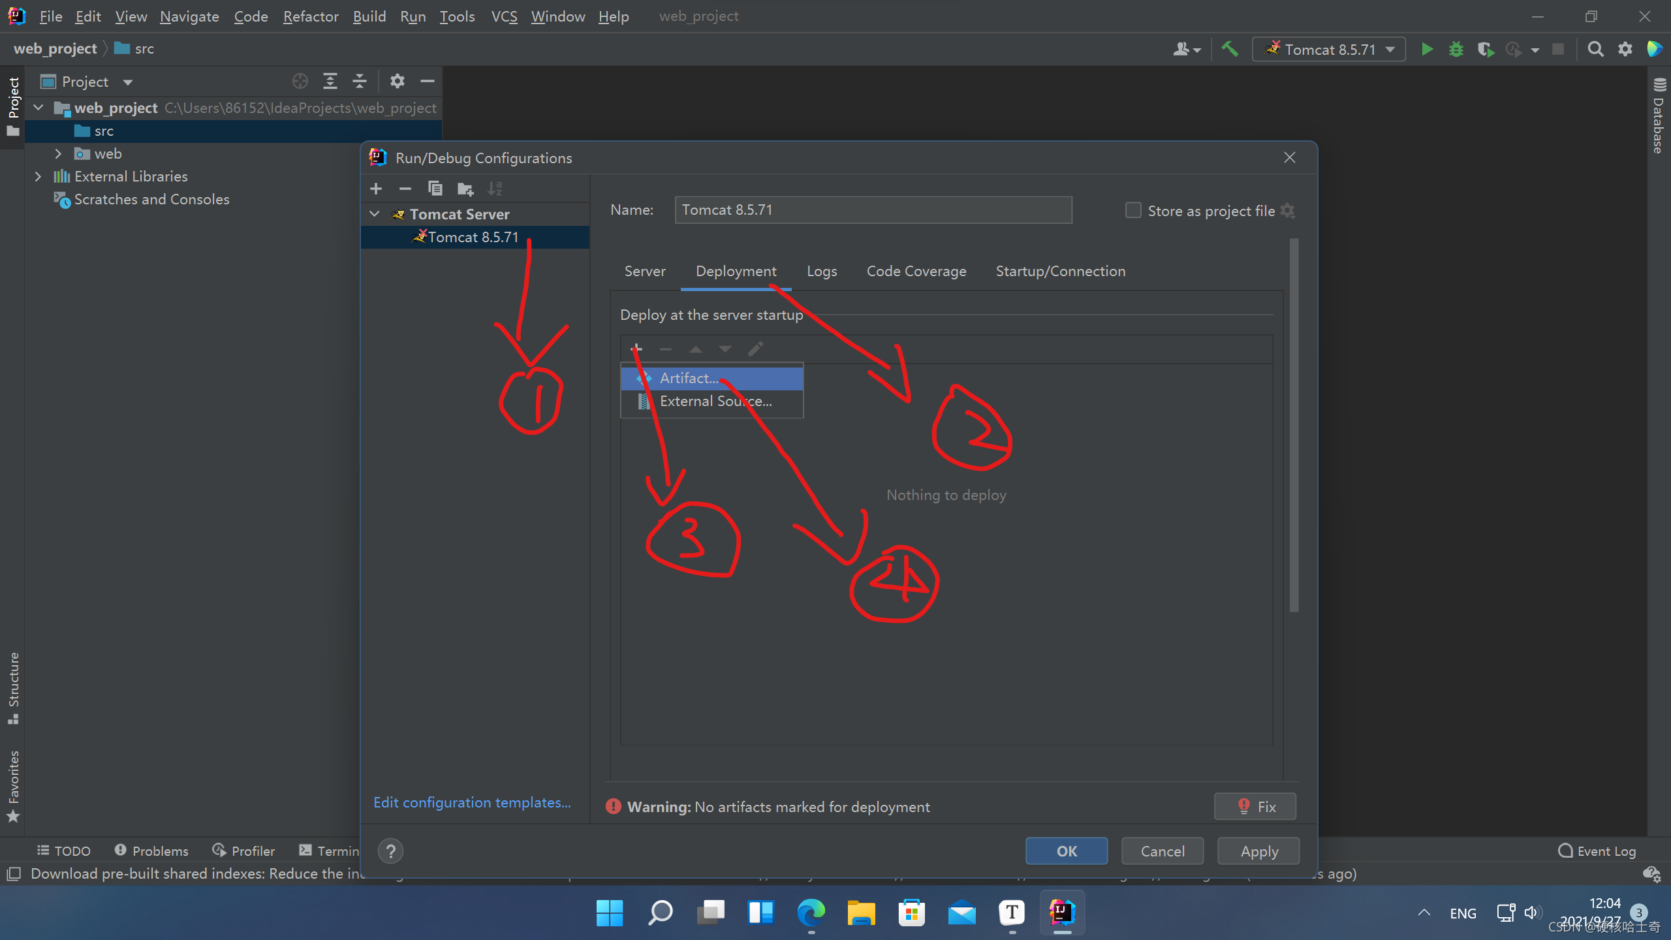Open Edit configuration templates link
The width and height of the screenshot is (1671, 940).
click(x=472, y=802)
